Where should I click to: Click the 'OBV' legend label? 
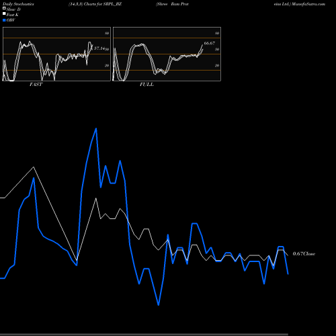click(x=11, y=20)
